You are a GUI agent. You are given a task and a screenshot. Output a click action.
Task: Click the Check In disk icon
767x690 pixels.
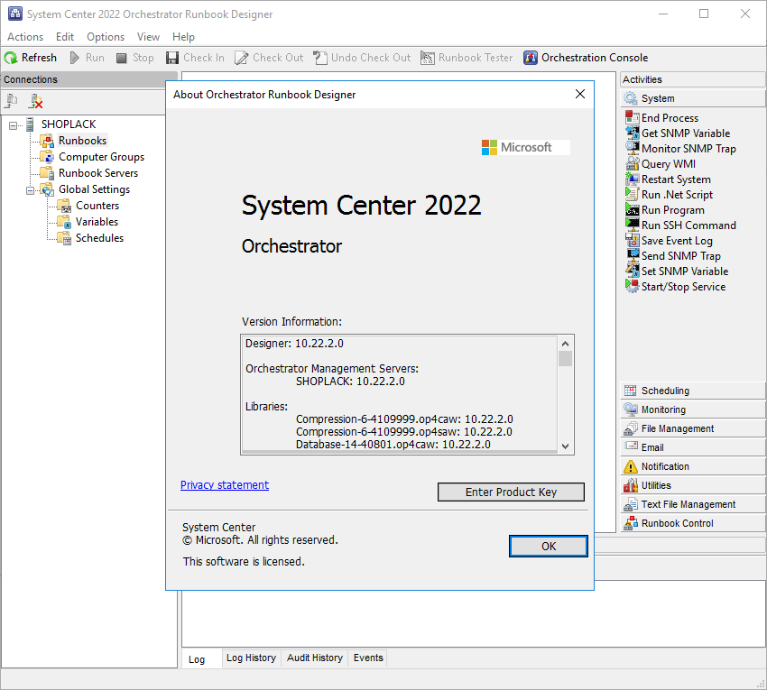tap(172, 58)
